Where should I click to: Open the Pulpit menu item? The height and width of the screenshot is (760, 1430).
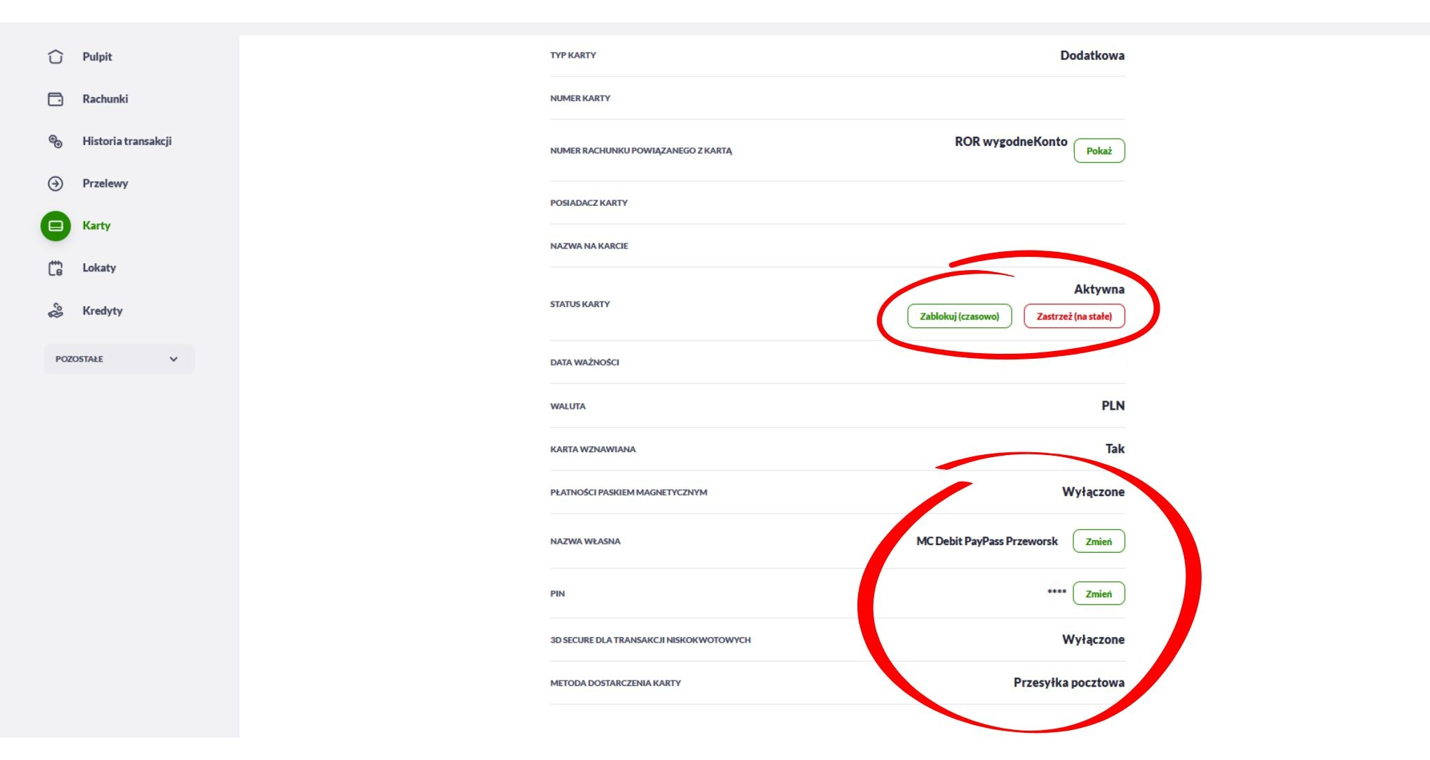pyautogui.click(x=97, y=57)
